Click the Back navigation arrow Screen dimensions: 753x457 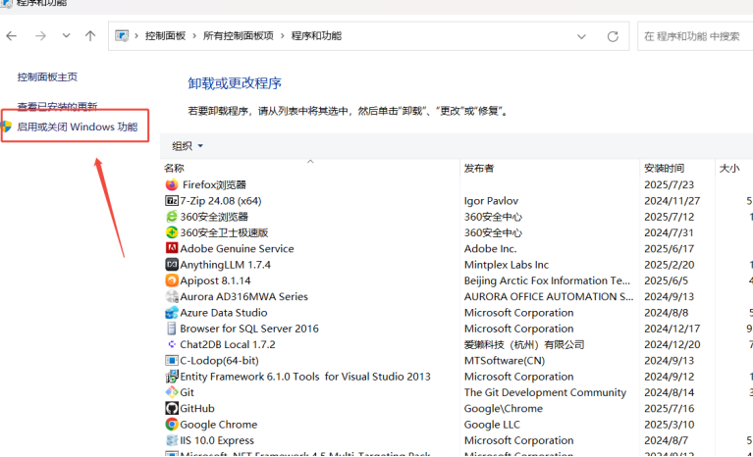[12, 36]
